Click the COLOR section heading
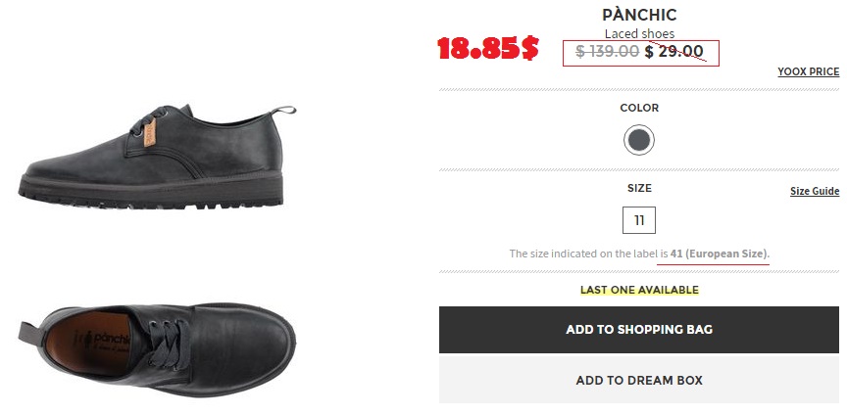This screenshot has height=415, width=847. pyautogui.click(x=639, y=108)
